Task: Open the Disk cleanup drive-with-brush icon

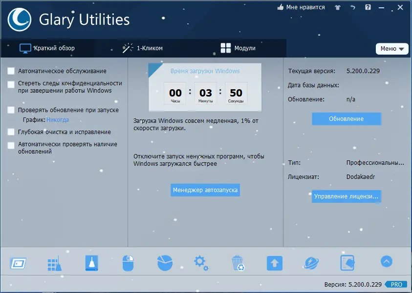Action: 92,263
